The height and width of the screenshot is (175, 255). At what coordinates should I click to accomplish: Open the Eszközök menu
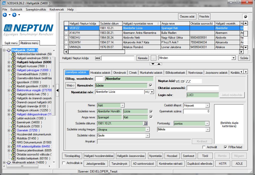(17, 10)
